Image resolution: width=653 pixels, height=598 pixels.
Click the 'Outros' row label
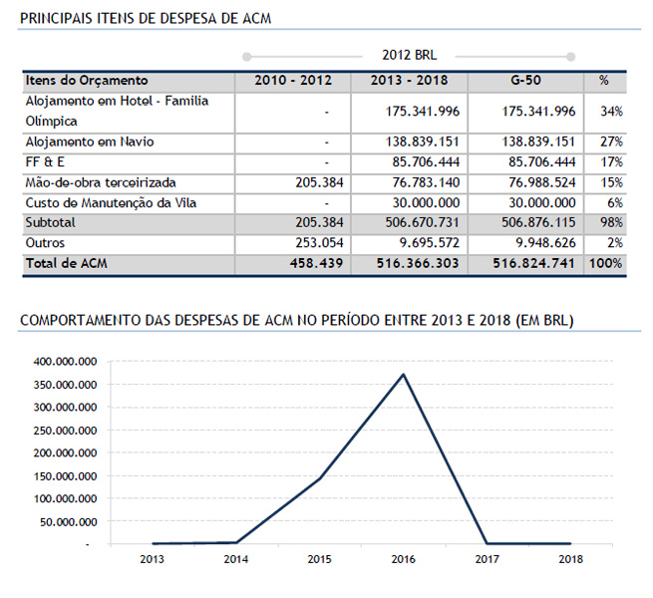tap(45, 243)
